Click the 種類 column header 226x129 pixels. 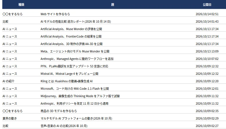click(x=21, y=5)
